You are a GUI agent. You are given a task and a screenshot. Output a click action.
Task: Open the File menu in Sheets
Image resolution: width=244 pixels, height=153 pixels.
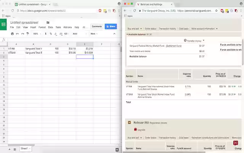pyautogui.click(x=12, y=27)
